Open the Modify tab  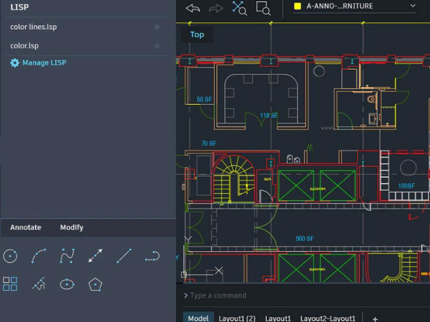pos(72,227)
